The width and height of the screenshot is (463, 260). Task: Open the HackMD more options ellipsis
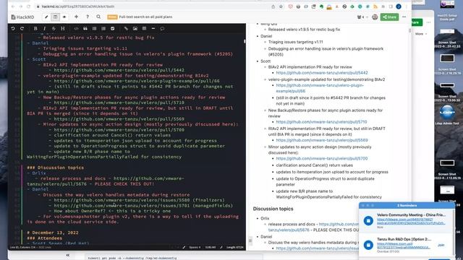coord(404,17)
